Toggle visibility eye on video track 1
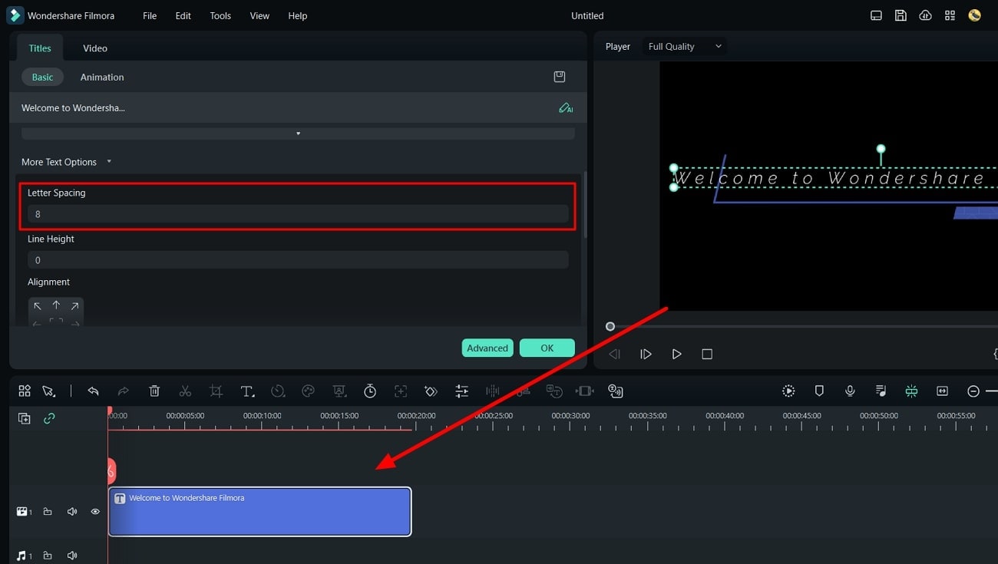Viewport: 998px width, 564px height. [x=95, y=512]
